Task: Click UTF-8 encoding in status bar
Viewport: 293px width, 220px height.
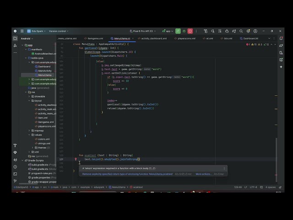Action: pos(253,187)
